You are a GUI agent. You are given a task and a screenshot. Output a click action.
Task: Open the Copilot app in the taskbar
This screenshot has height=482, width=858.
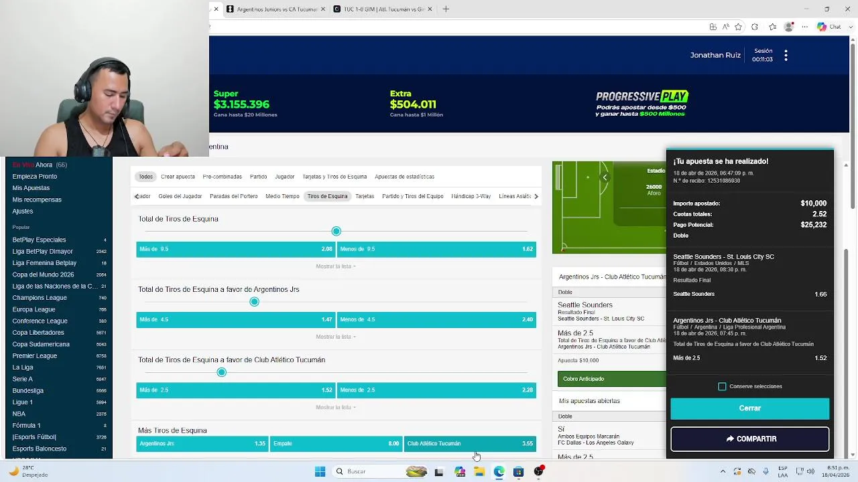460,471
